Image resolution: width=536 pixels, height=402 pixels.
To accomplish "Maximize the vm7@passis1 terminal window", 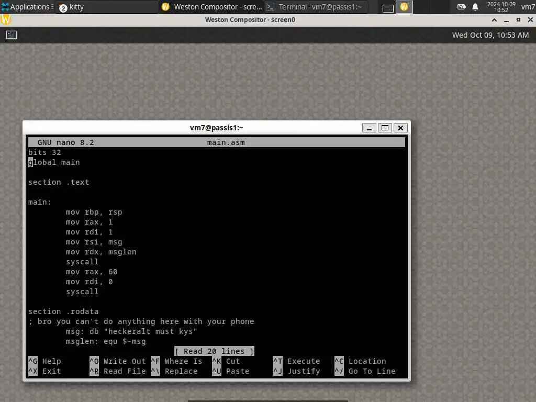I will click(385, 128).
